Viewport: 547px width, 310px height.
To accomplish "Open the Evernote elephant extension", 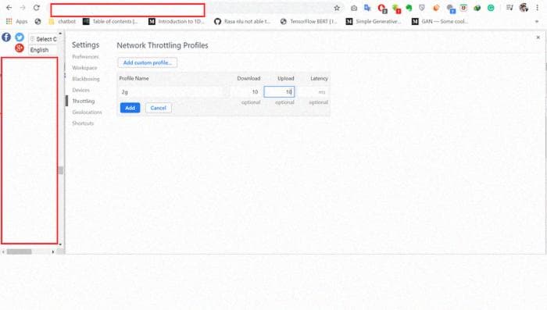I will (409, 8).
